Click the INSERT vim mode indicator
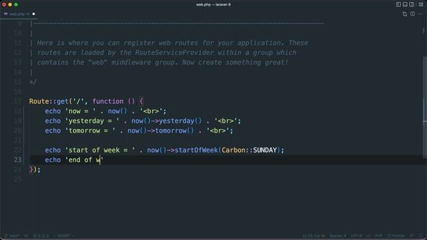 tap(64, 235)
